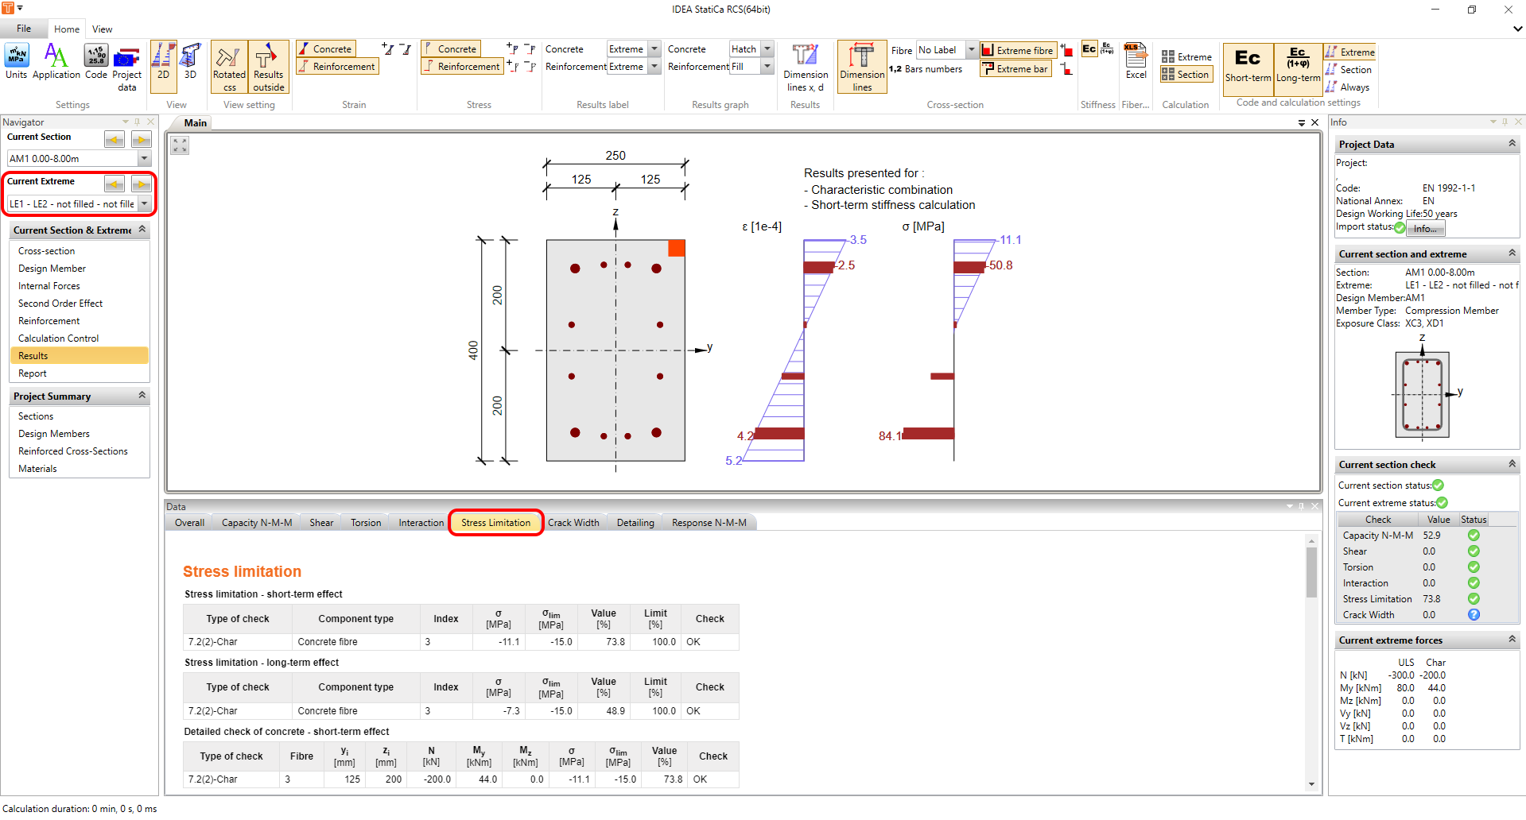Toggle Concrete stress display
The height and width of the screenshot is (820, 1526).
point(450,49)
